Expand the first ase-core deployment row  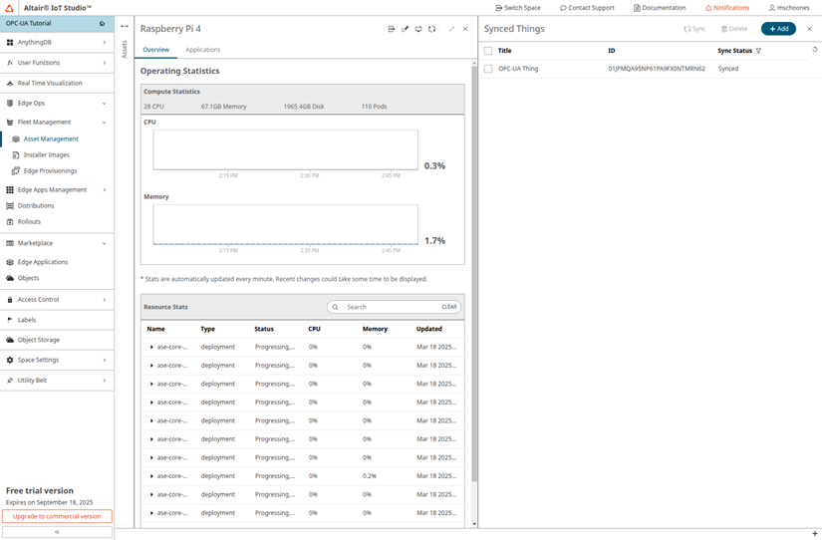[151, 347]
